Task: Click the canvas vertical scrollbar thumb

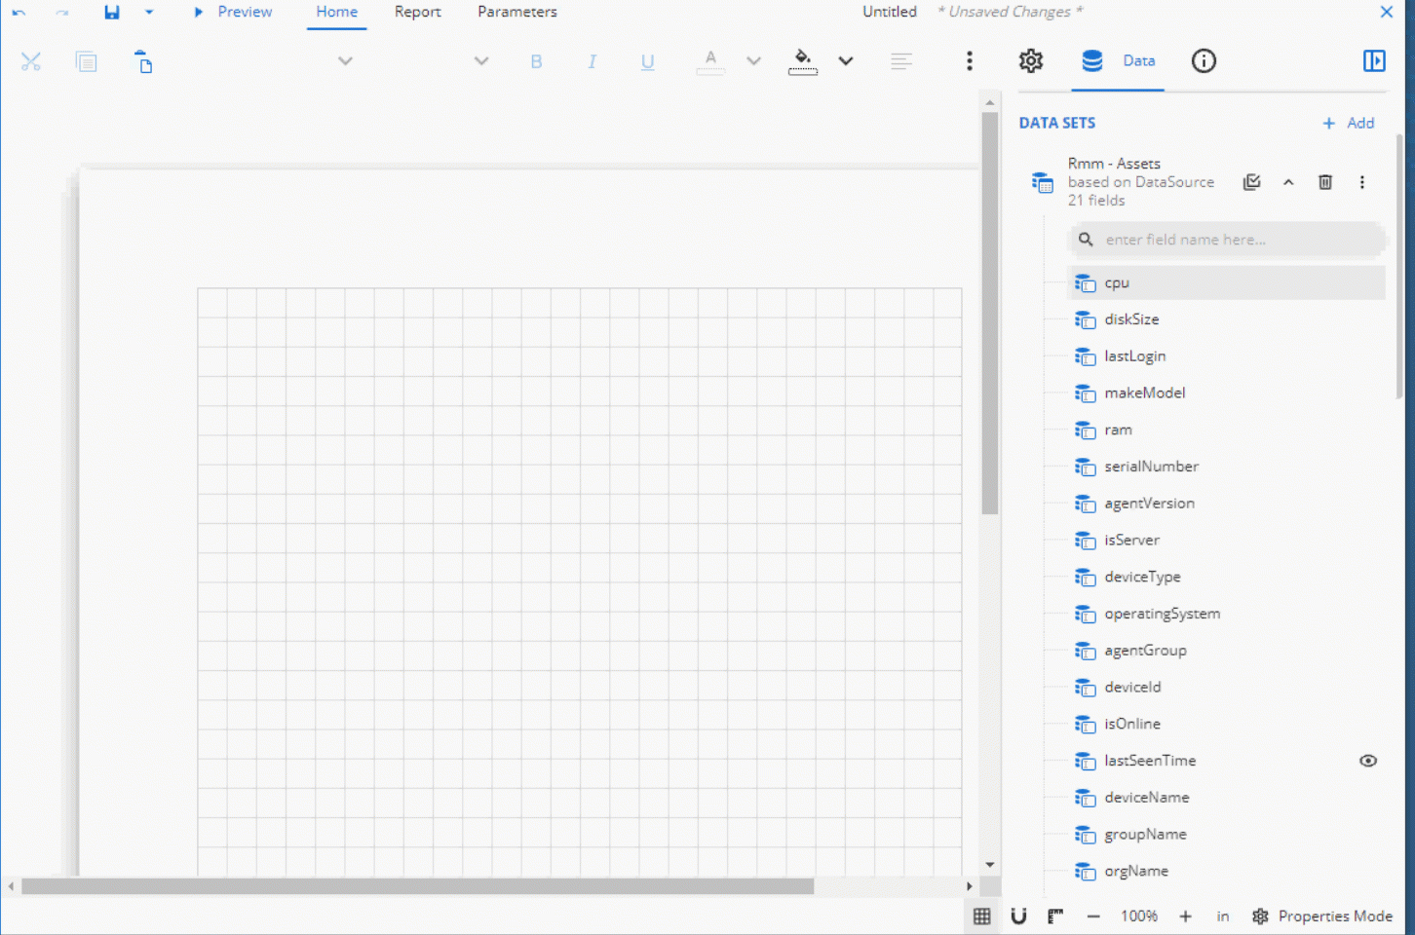Action: [990, 313]
